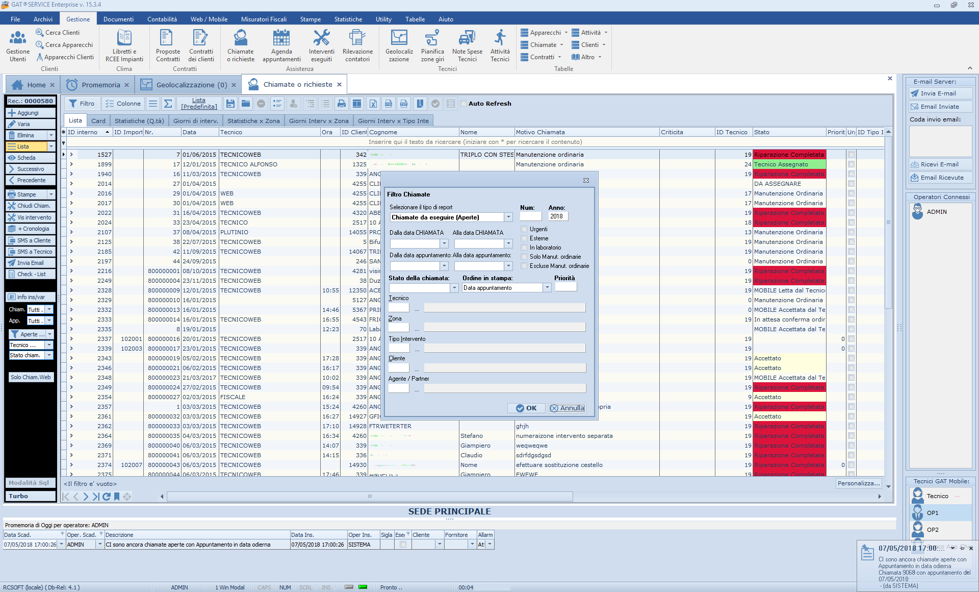Switch to the Promemoria tab

tap(98, 85)
